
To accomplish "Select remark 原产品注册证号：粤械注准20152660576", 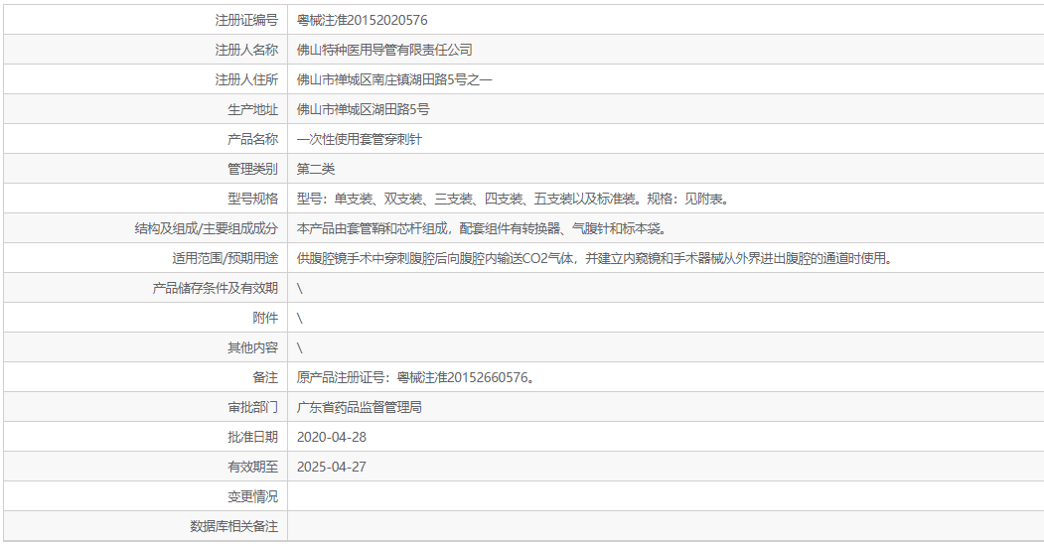I will 418,378.
